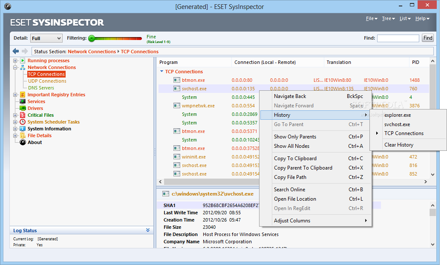Choose Copy Parent To Clipboard
Screen dimensions: 447x265
[315, 168]
